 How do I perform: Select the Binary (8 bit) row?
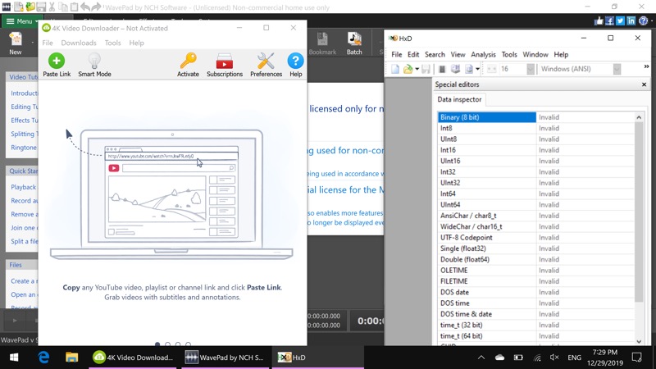536,117
